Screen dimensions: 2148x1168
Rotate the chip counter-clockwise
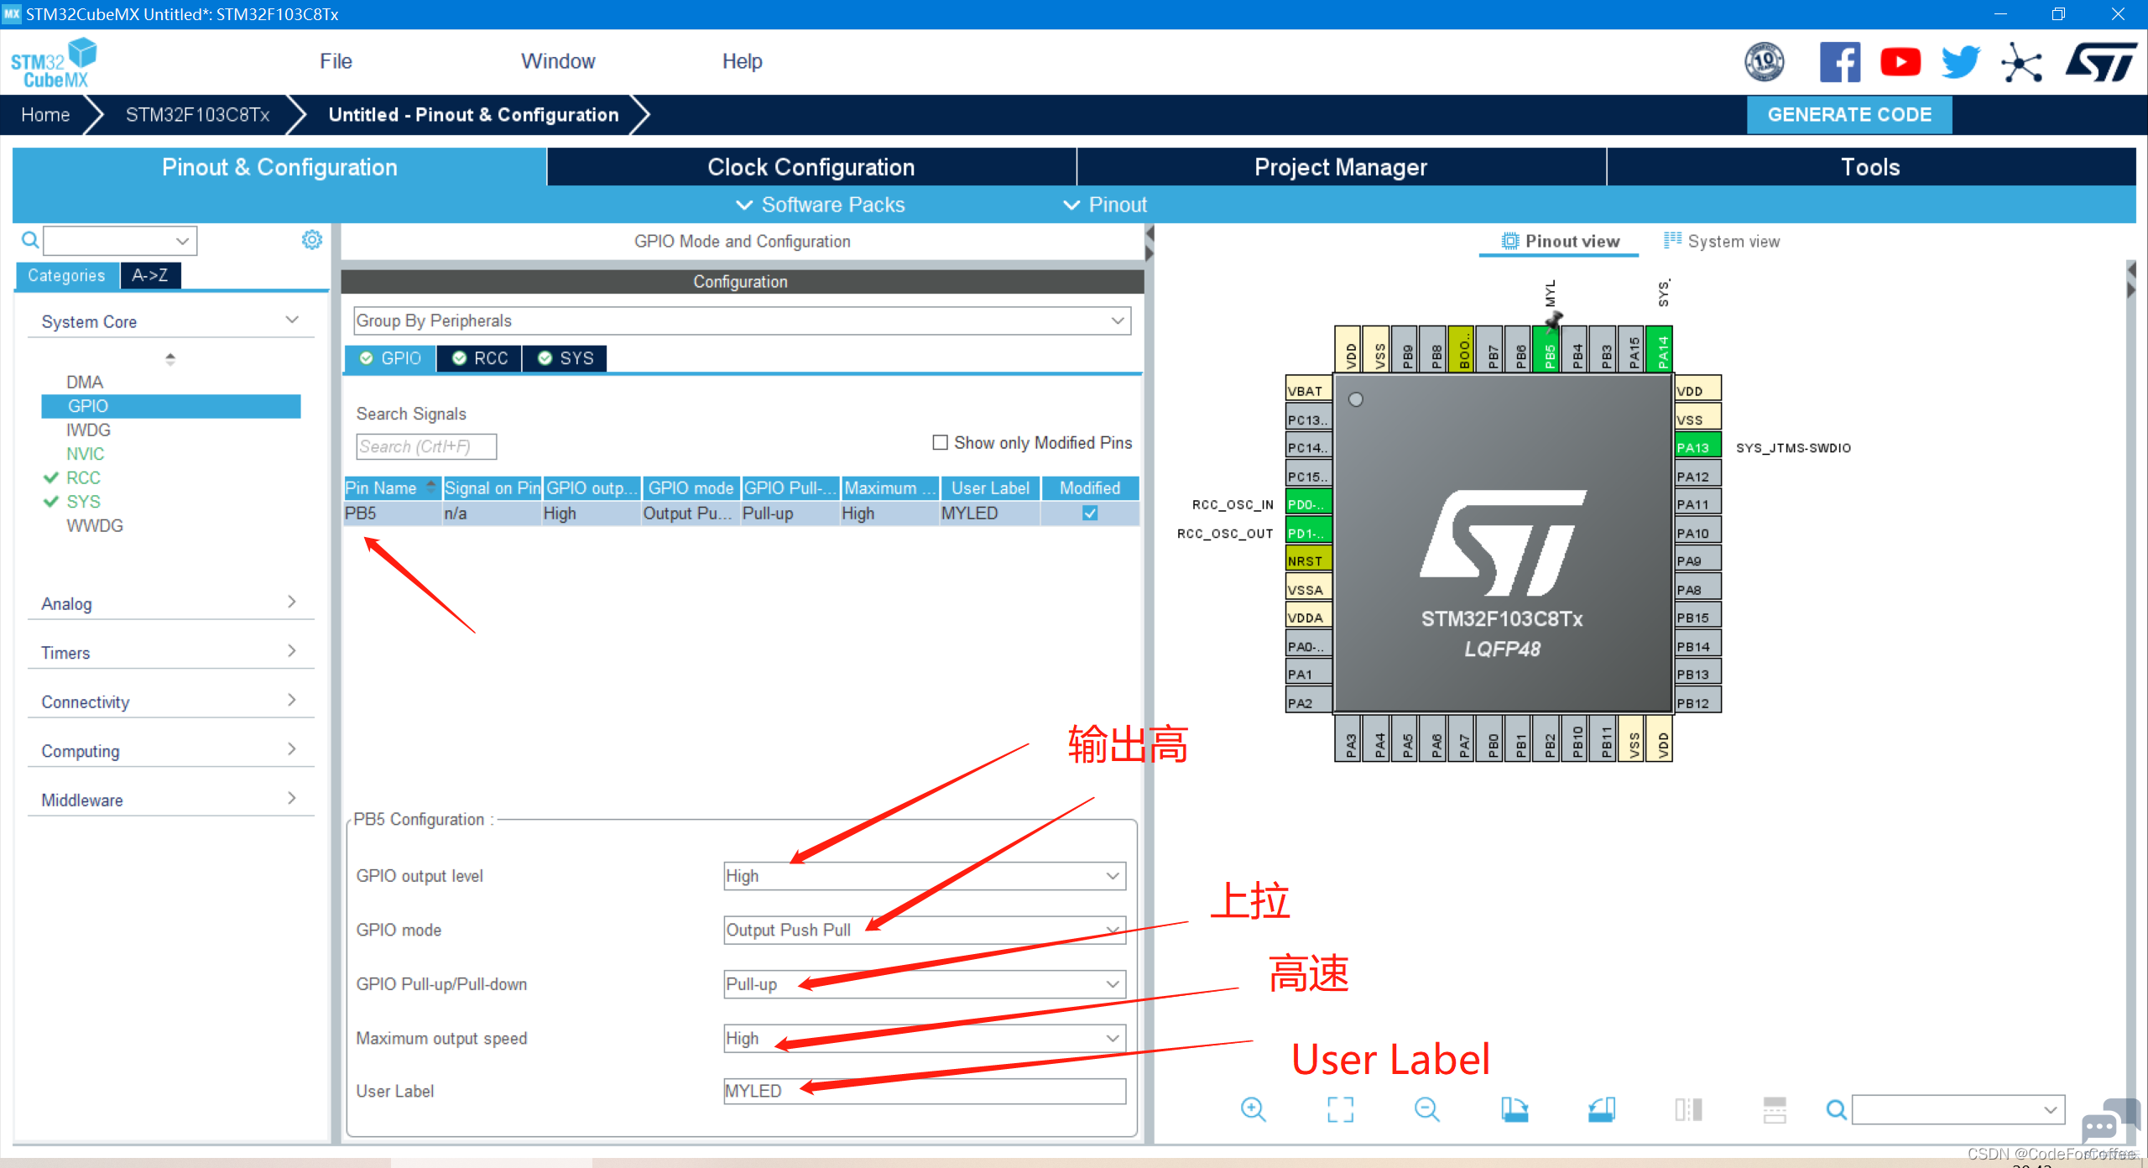[1601, 1109]
